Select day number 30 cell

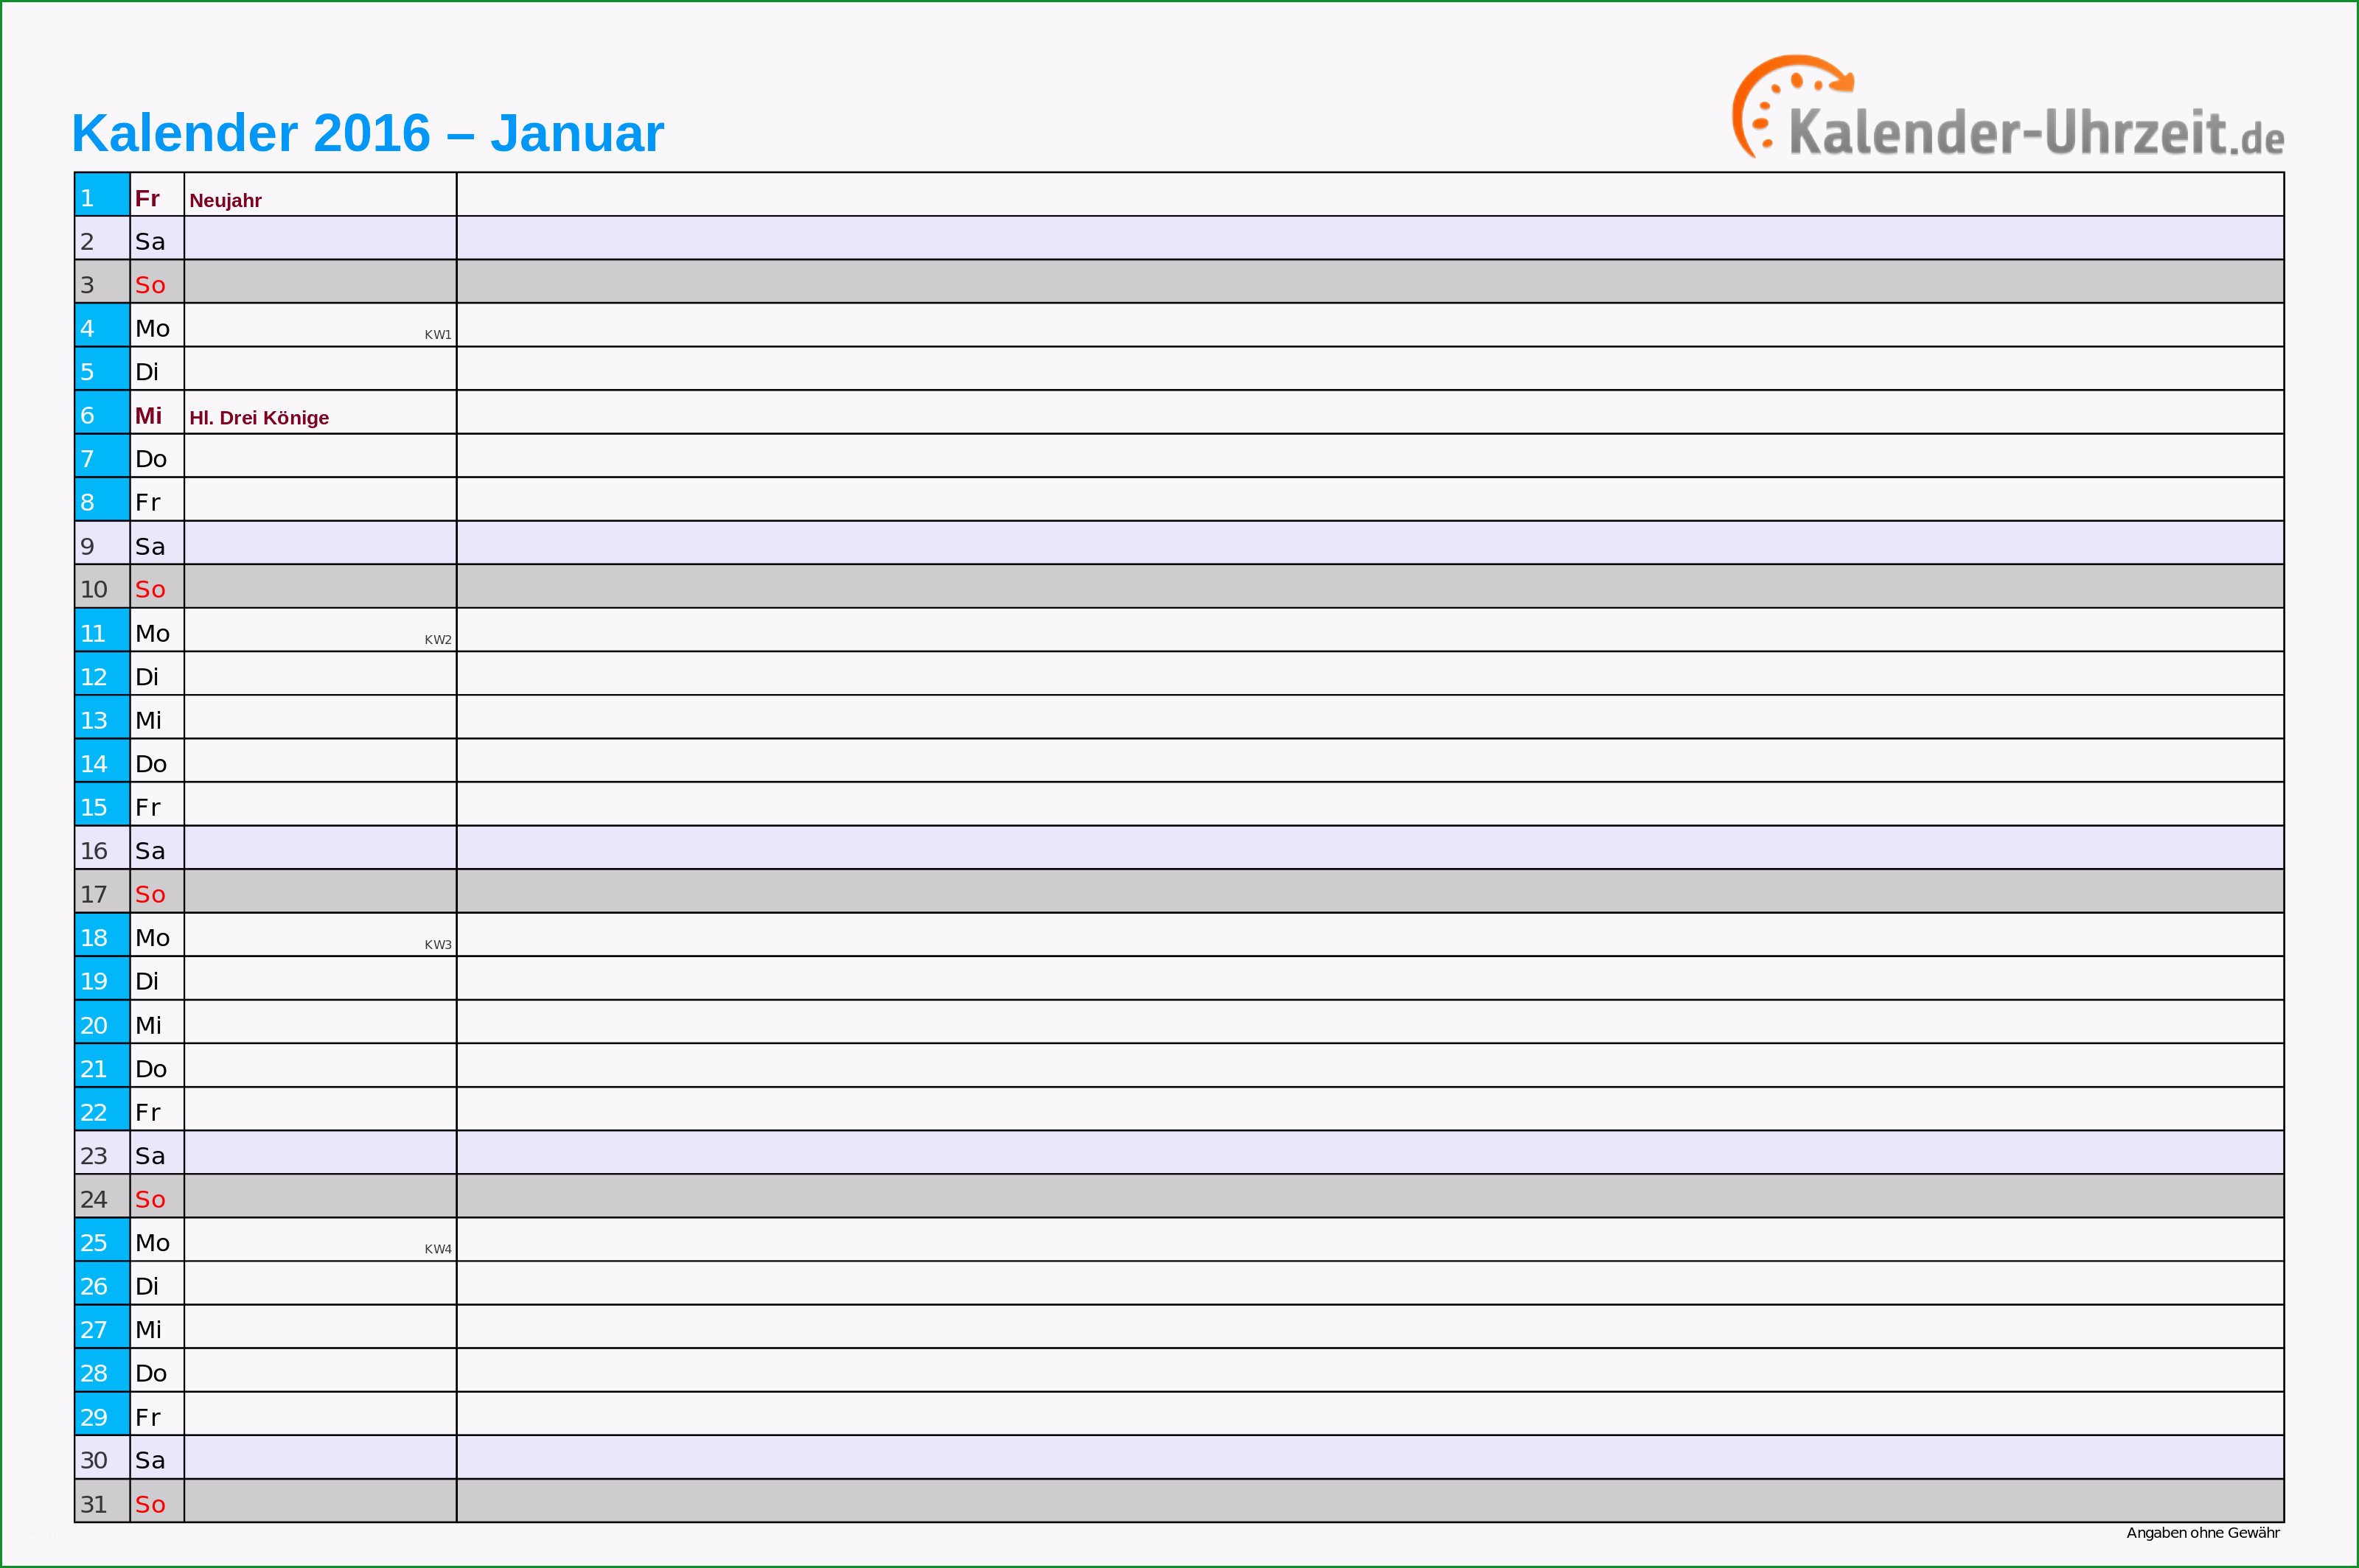(x=102, y=1457)
